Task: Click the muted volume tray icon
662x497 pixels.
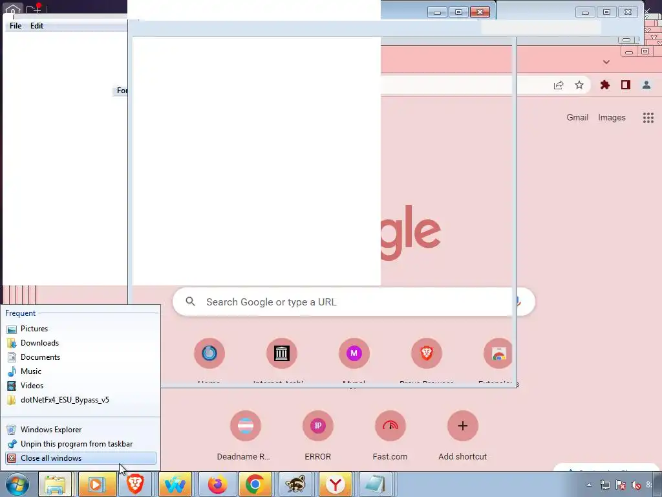Action: pyautogui.click(x=636, y=485)
